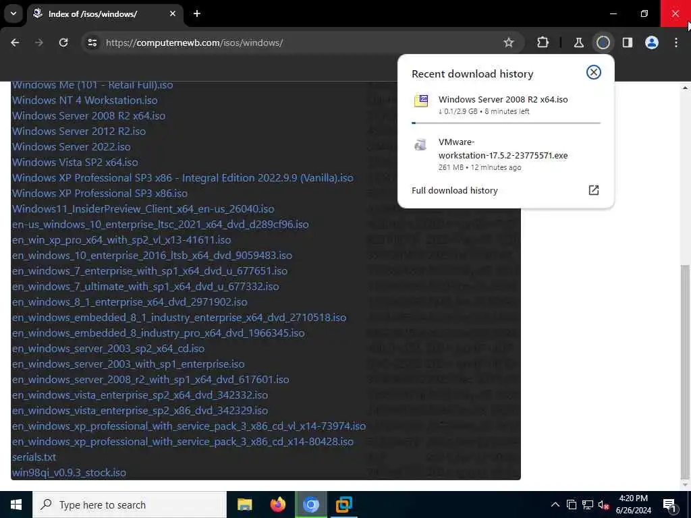The width and height of the screenshot is (691, 518).
Task: Click the downloads progress icon in toolbar
Action: pyautogui.click(x=603, y=42)
